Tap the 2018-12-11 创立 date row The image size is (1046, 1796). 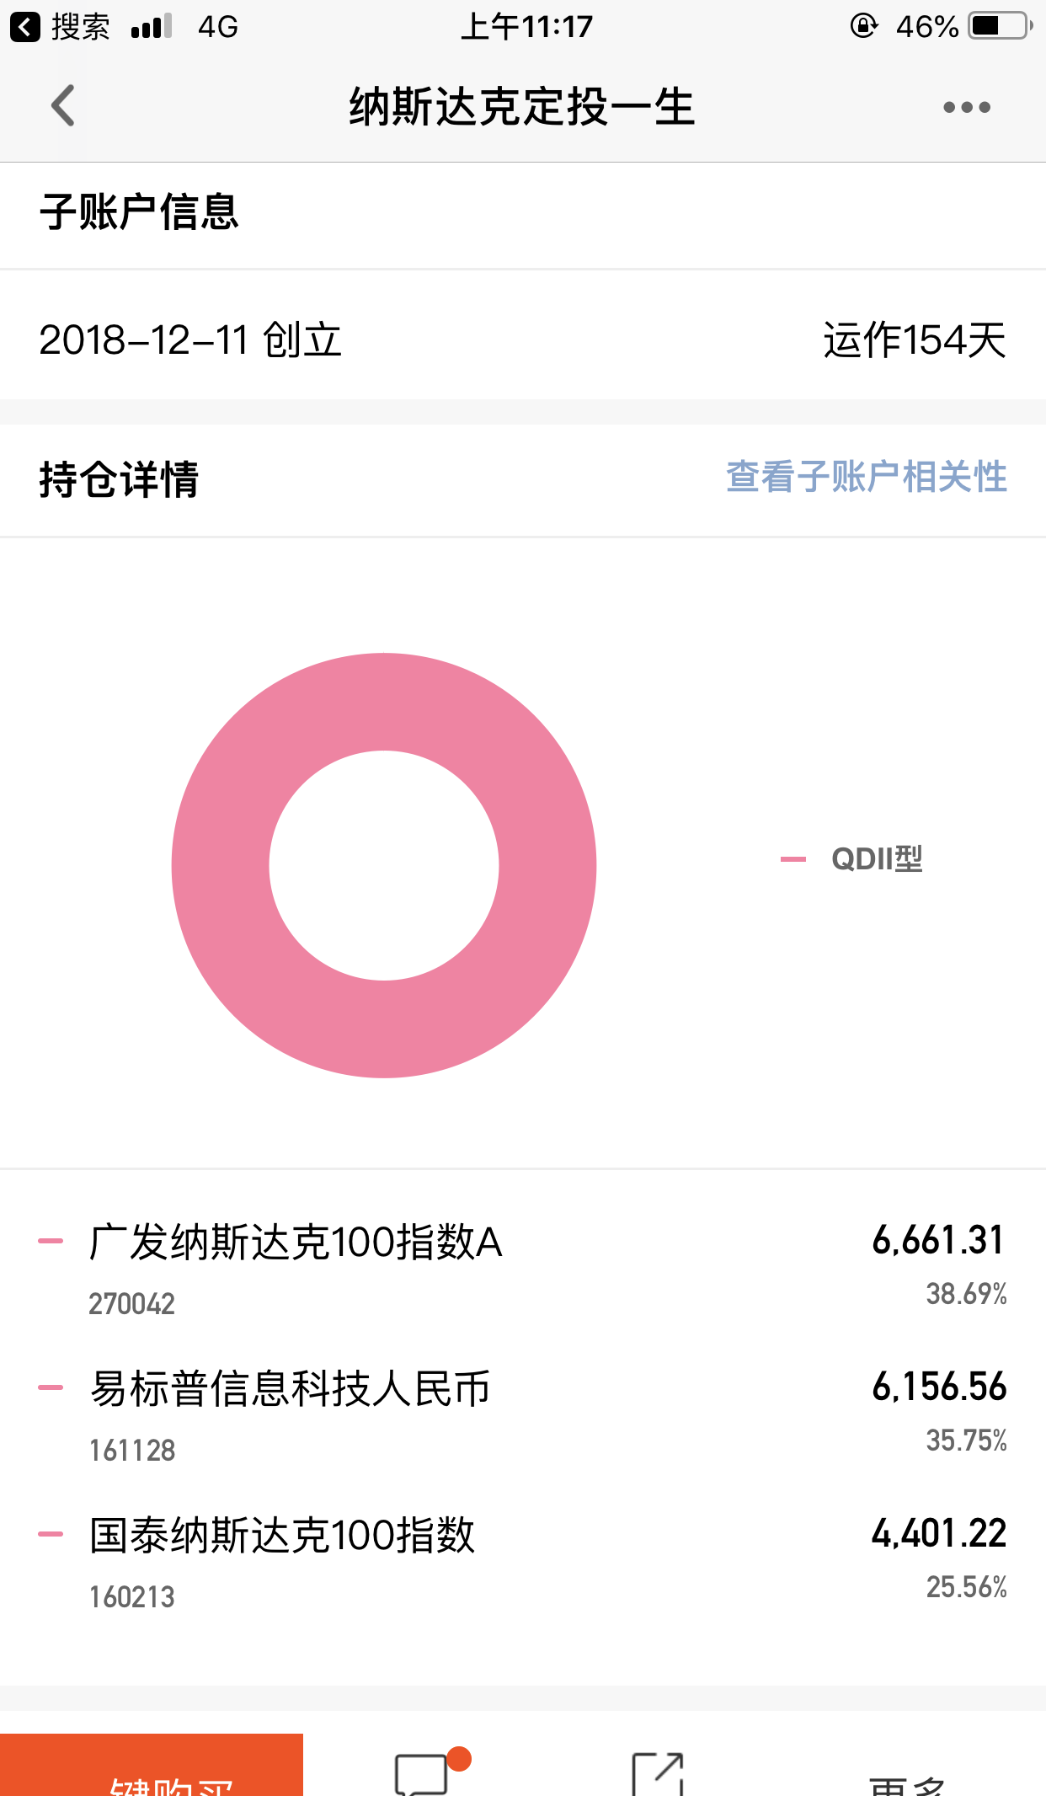pyautogui.click(x=523, y=340)
